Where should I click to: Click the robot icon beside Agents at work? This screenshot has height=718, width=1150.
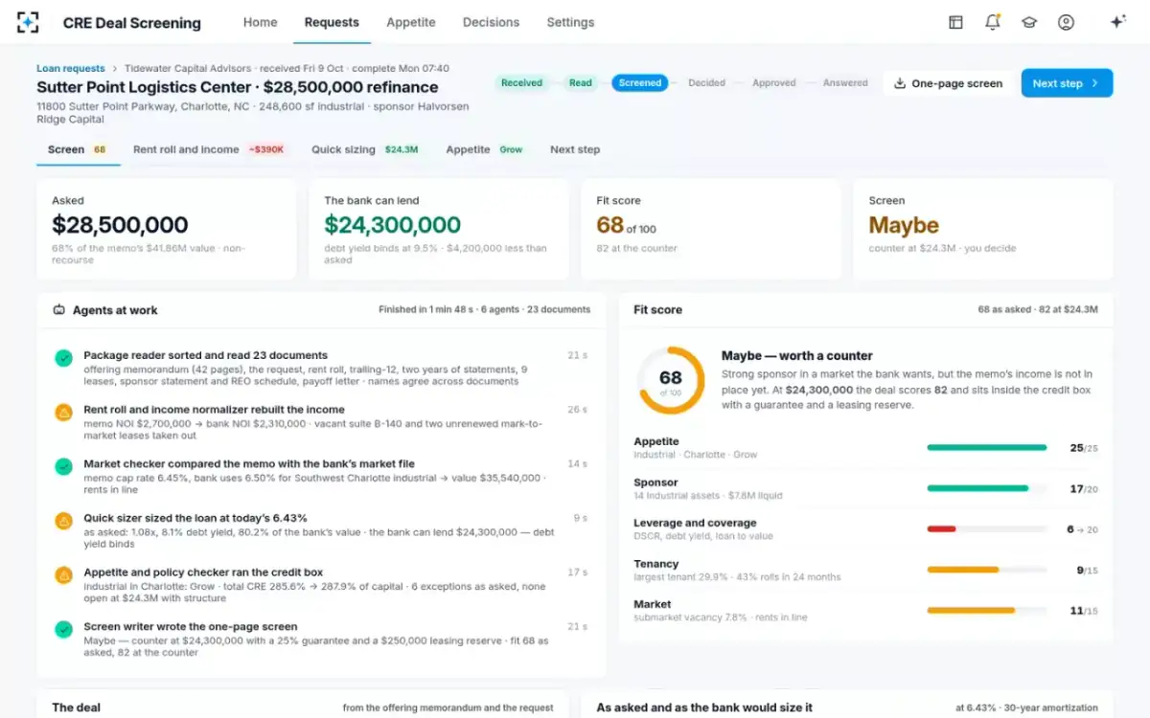(x=59, y=310)
